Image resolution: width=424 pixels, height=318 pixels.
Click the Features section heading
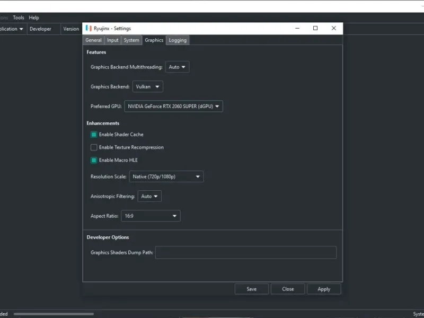point(96,52)
